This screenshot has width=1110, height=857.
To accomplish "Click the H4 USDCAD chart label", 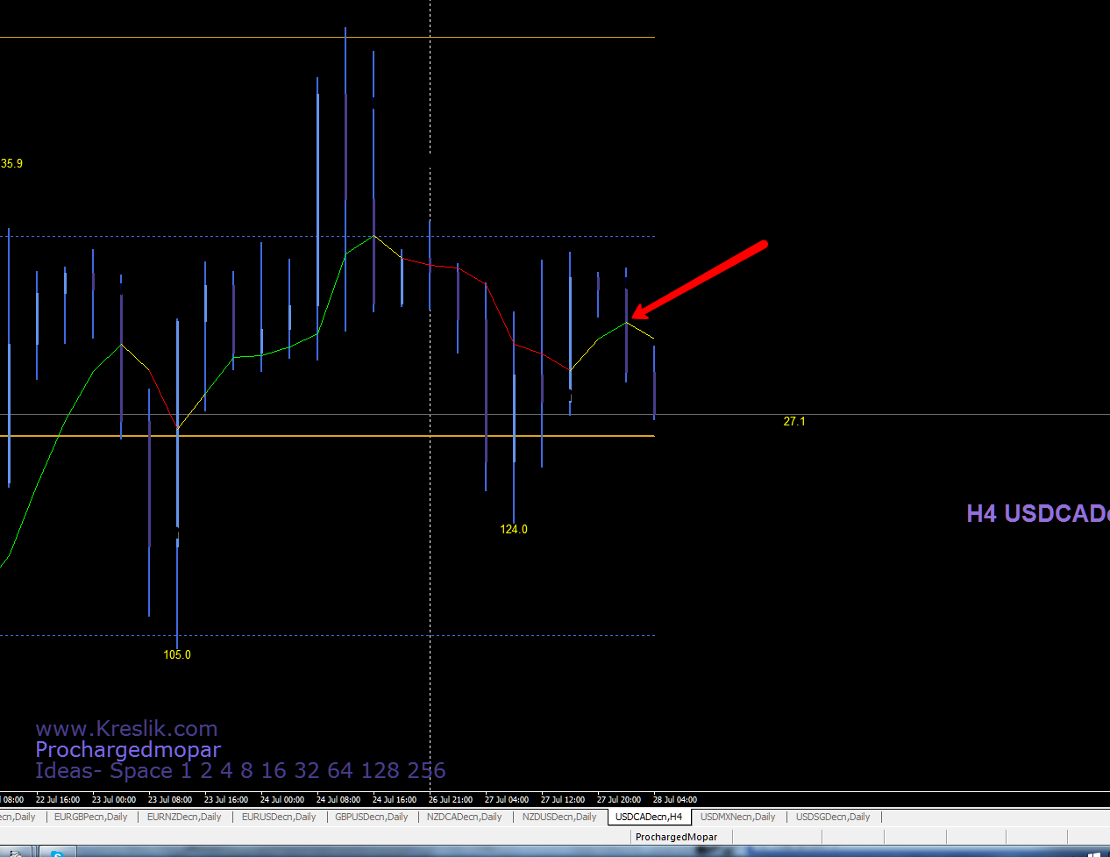I will point(1036,514).
